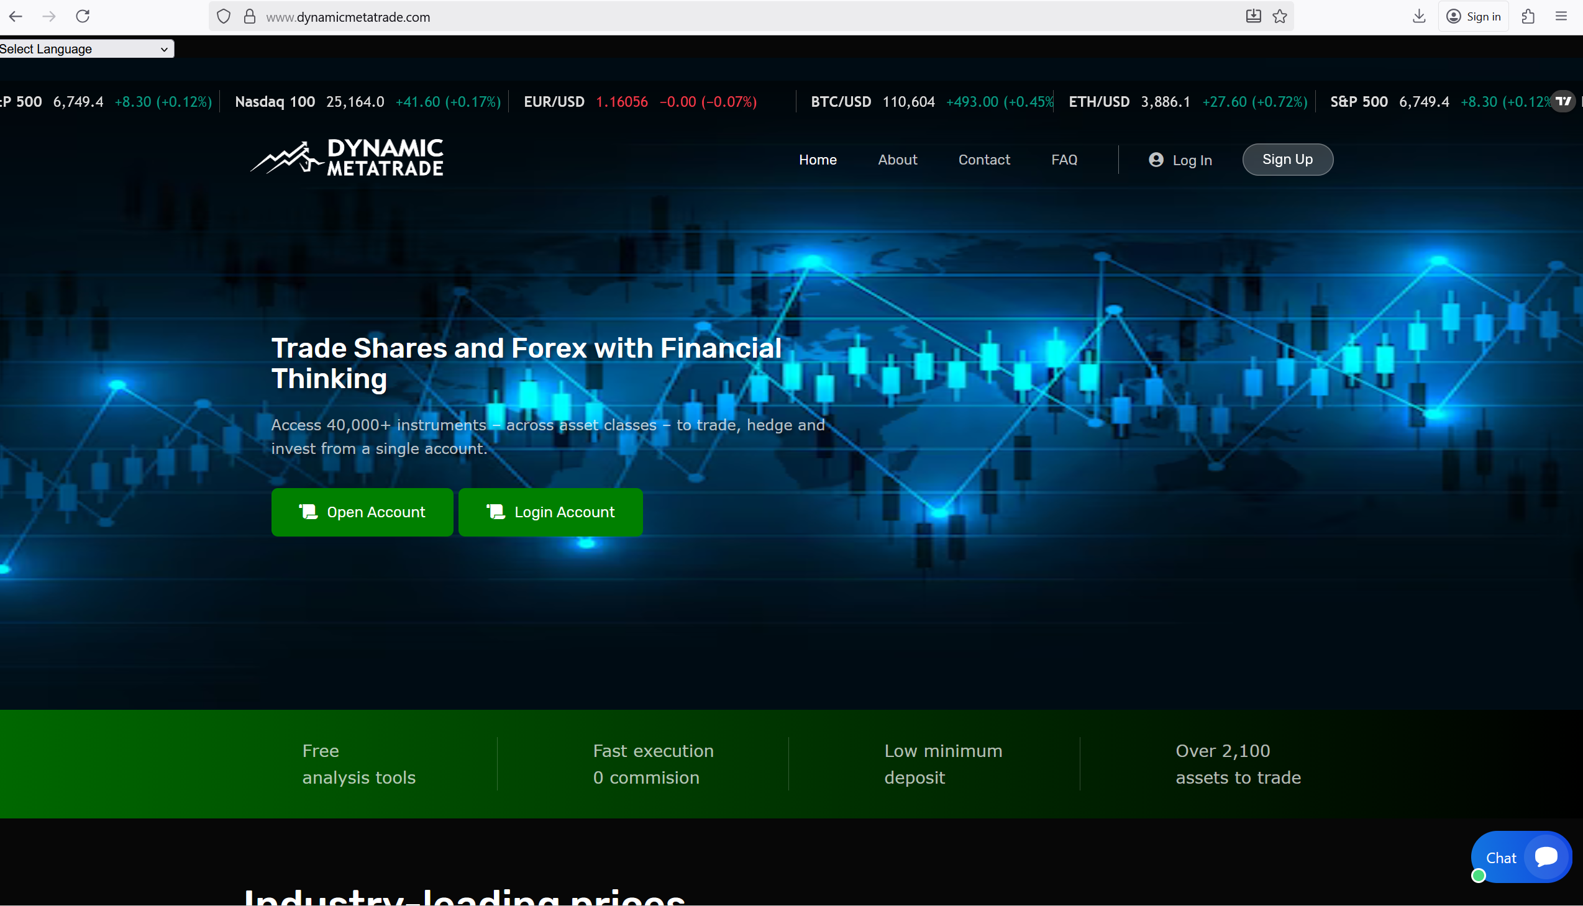
Task: Open the Chat widget button
Action: tap(1521, 857)
